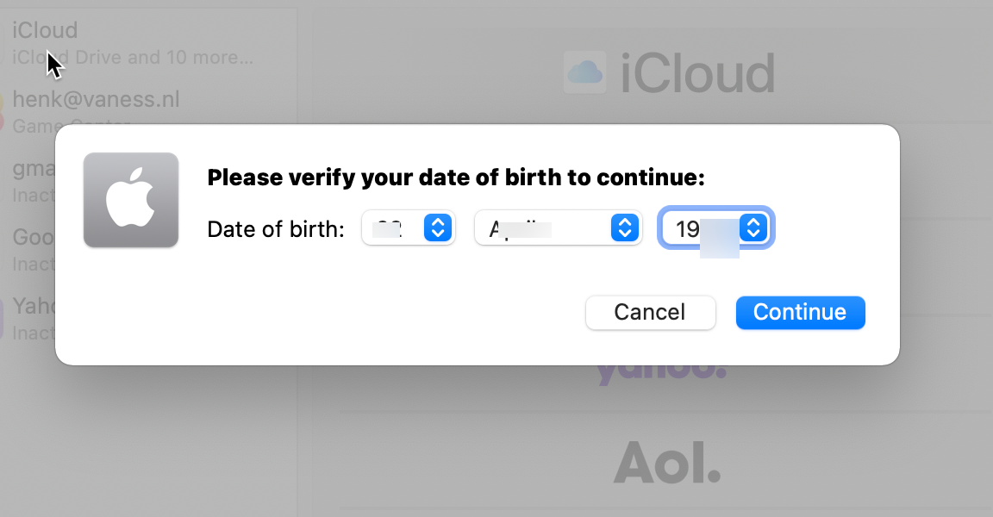
Task: Click the blue chevron arrows on the month field
Action: (x=625, y=228)
